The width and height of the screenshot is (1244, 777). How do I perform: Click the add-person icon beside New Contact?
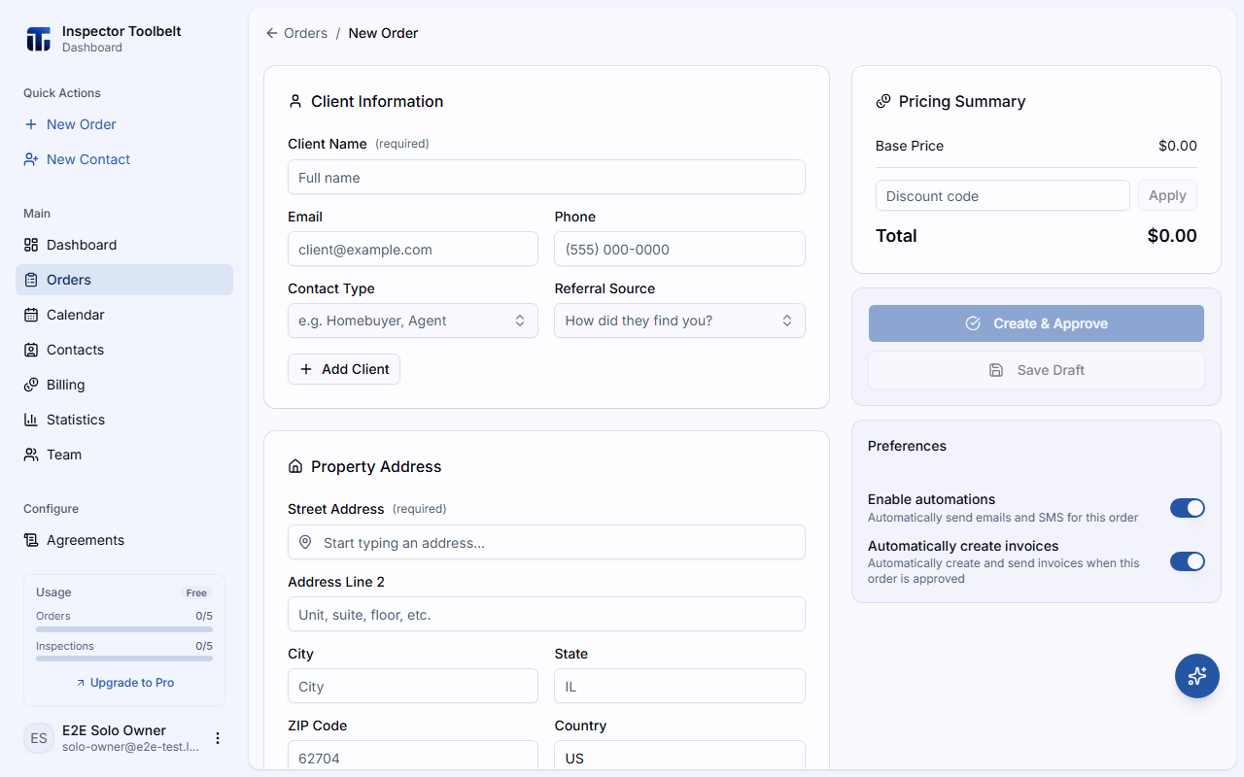point(31,159)
